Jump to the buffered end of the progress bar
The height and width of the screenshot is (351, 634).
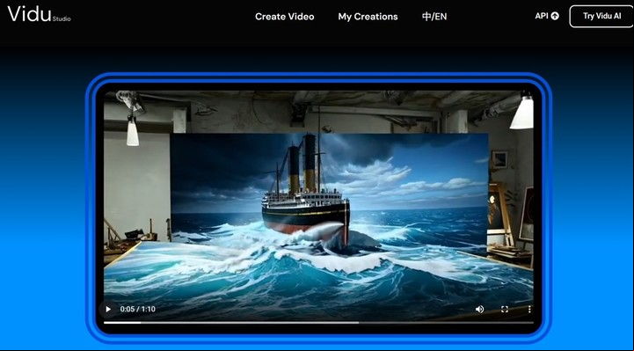pos(358,323)
